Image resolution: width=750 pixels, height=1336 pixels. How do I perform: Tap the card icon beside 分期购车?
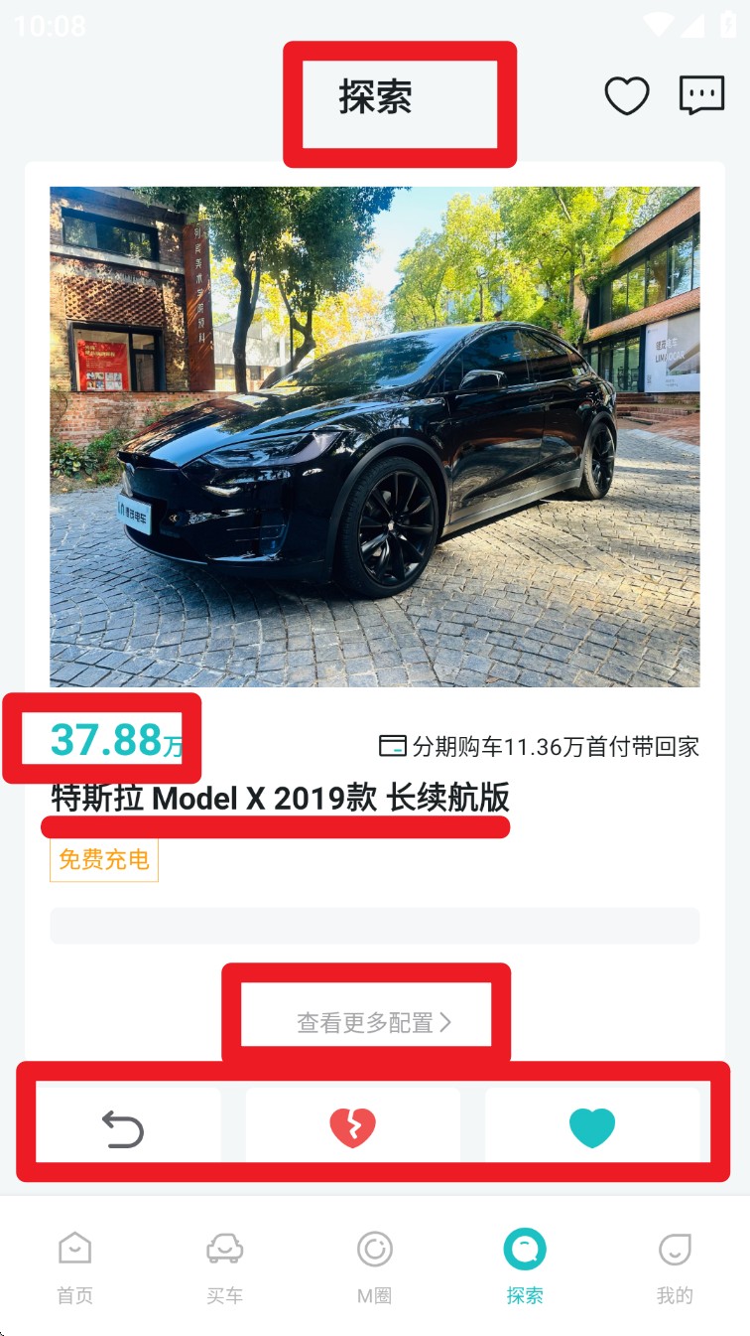(393, 746)
